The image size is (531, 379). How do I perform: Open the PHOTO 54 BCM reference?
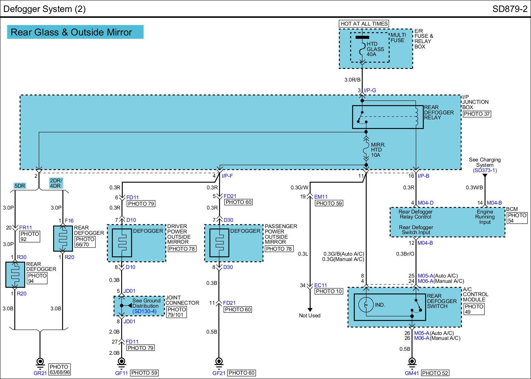pyautogui.click(x=517, y=218)
